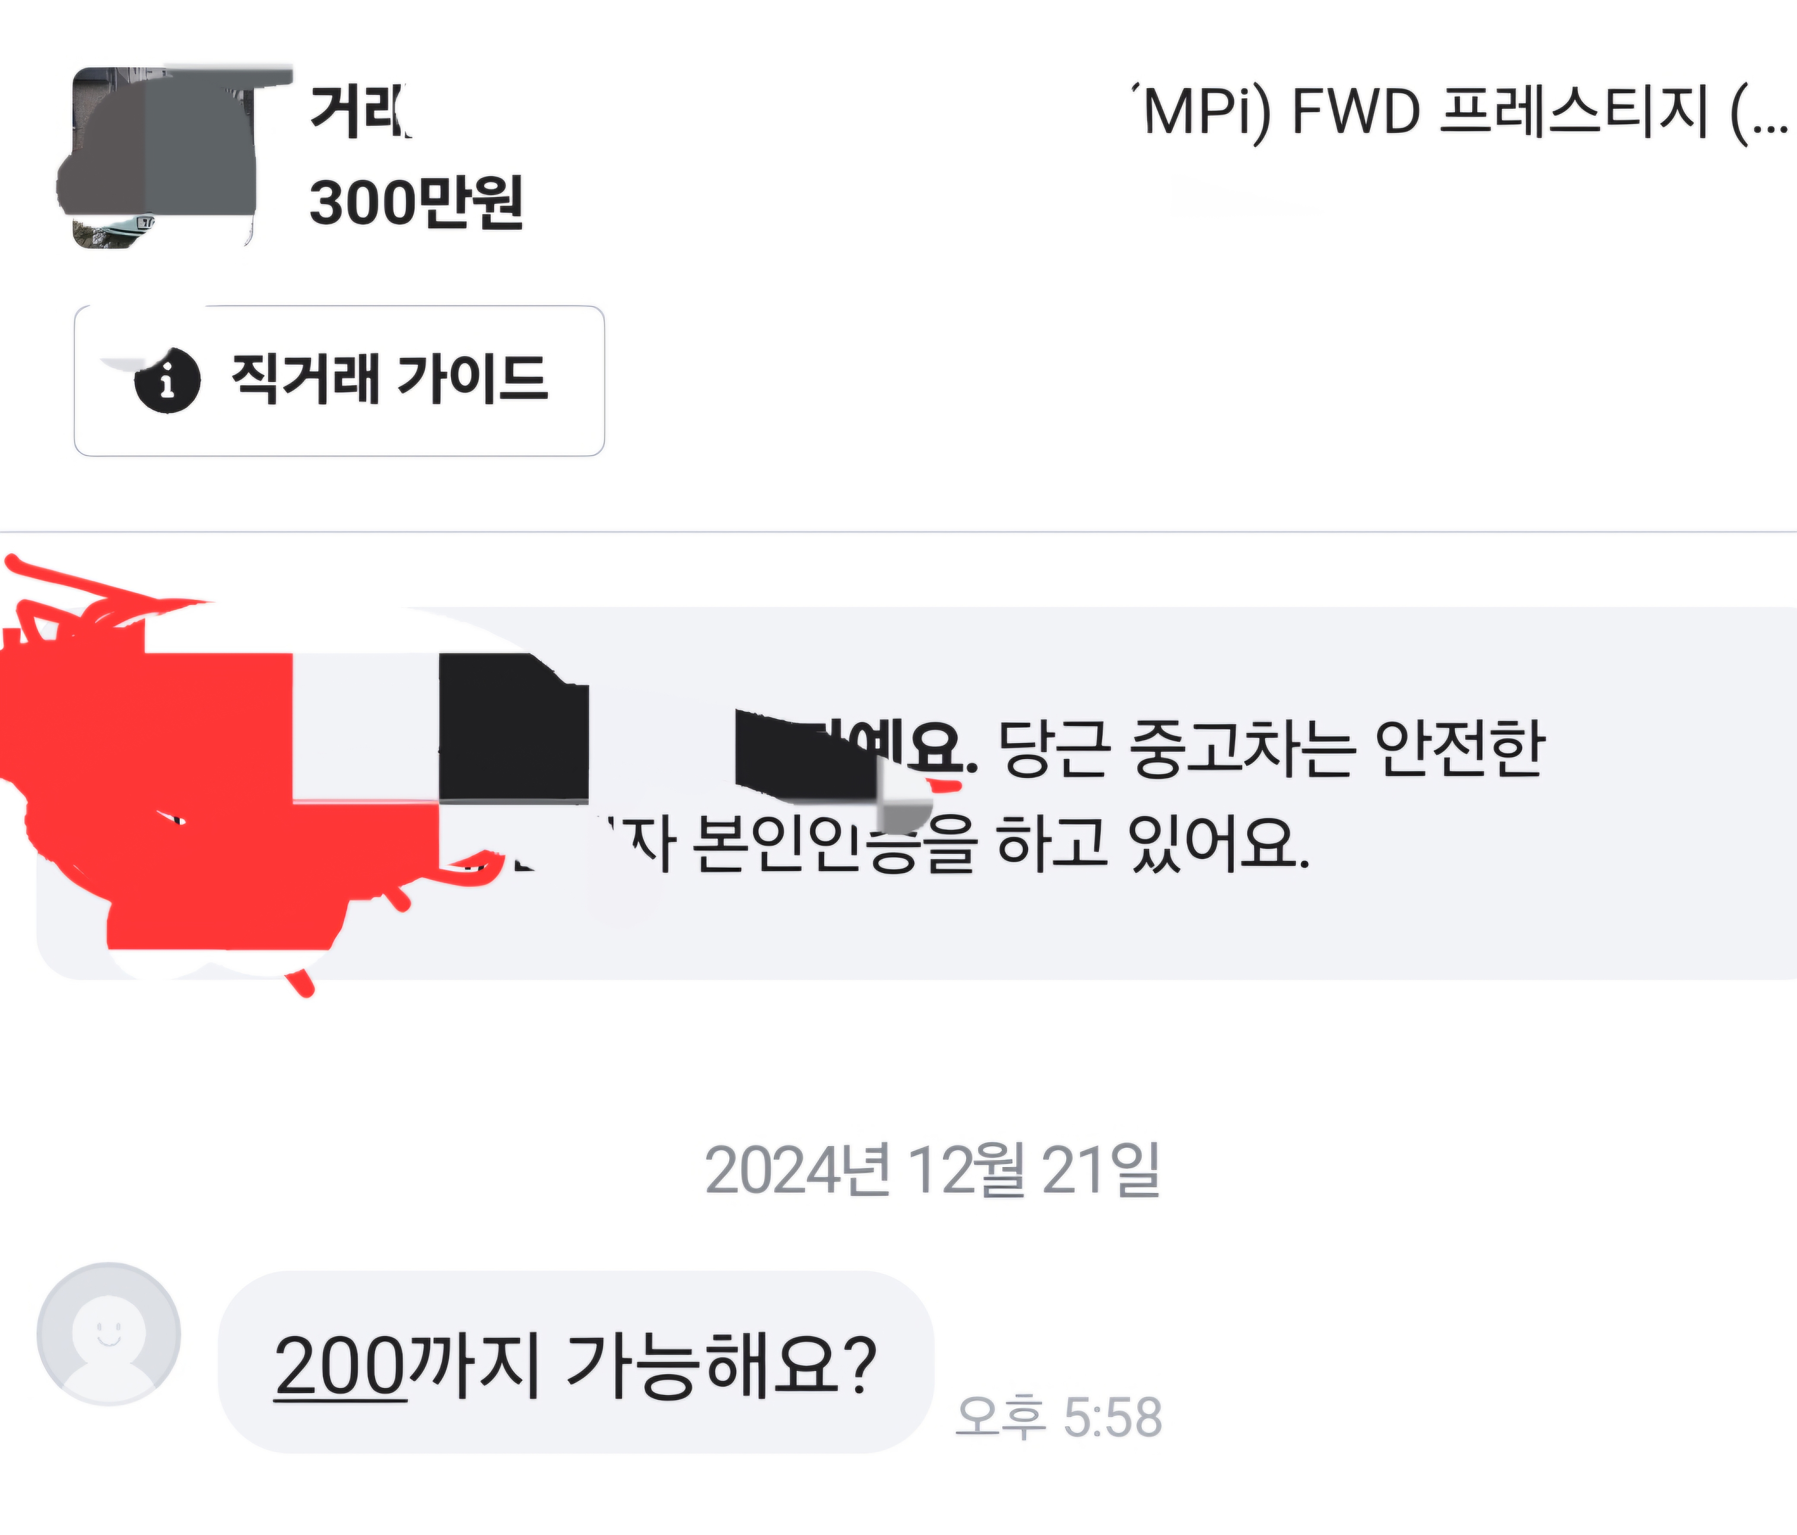
Task: Tap the smiley face on the avatar
Action: point(108,1332)
